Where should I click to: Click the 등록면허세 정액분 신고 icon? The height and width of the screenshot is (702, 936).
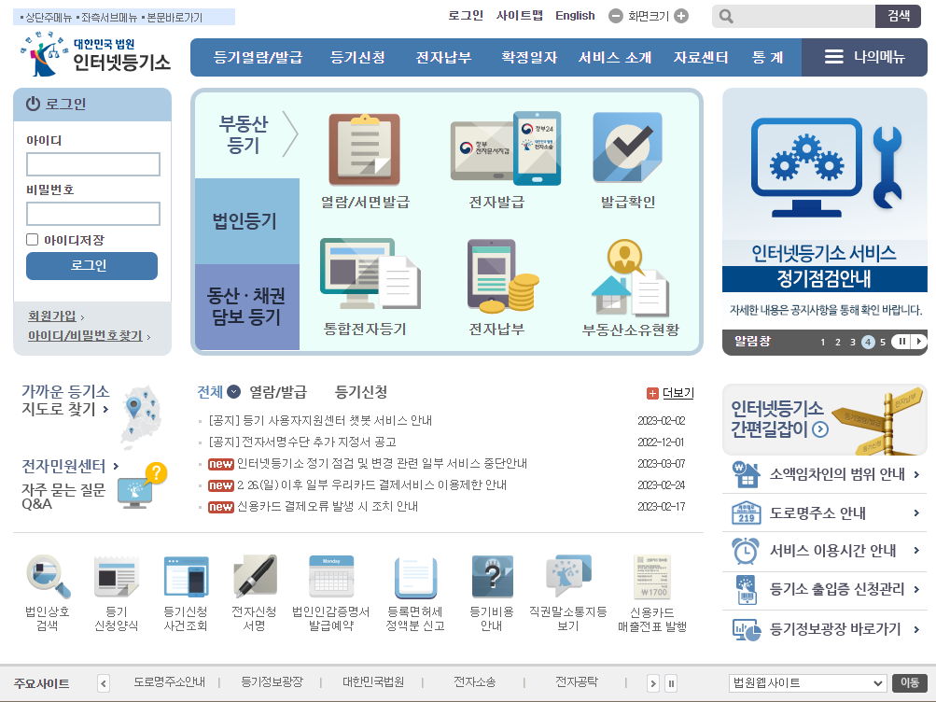click(x=415, y=577)
